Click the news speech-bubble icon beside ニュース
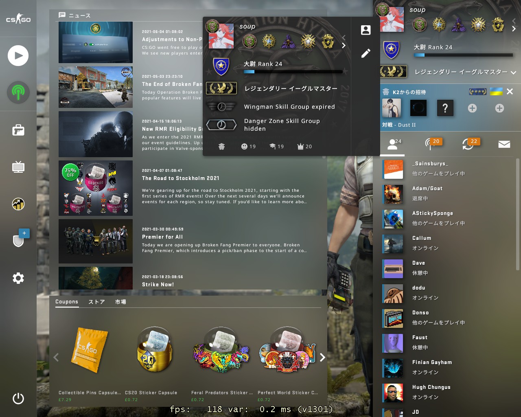Viewport: 521px width, 417px height. (x=62, y=15)
